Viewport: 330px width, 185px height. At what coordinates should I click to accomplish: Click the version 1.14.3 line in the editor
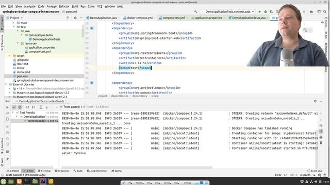(140, 63)
